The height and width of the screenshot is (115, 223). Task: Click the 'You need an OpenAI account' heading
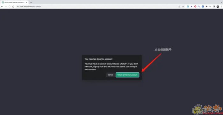(x=98, y=59)
